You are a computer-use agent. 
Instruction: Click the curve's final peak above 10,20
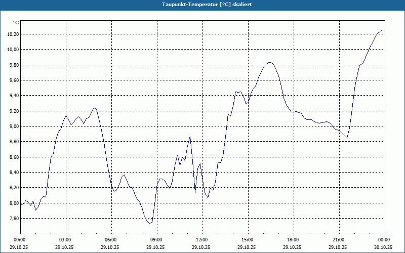pos(382,30)
